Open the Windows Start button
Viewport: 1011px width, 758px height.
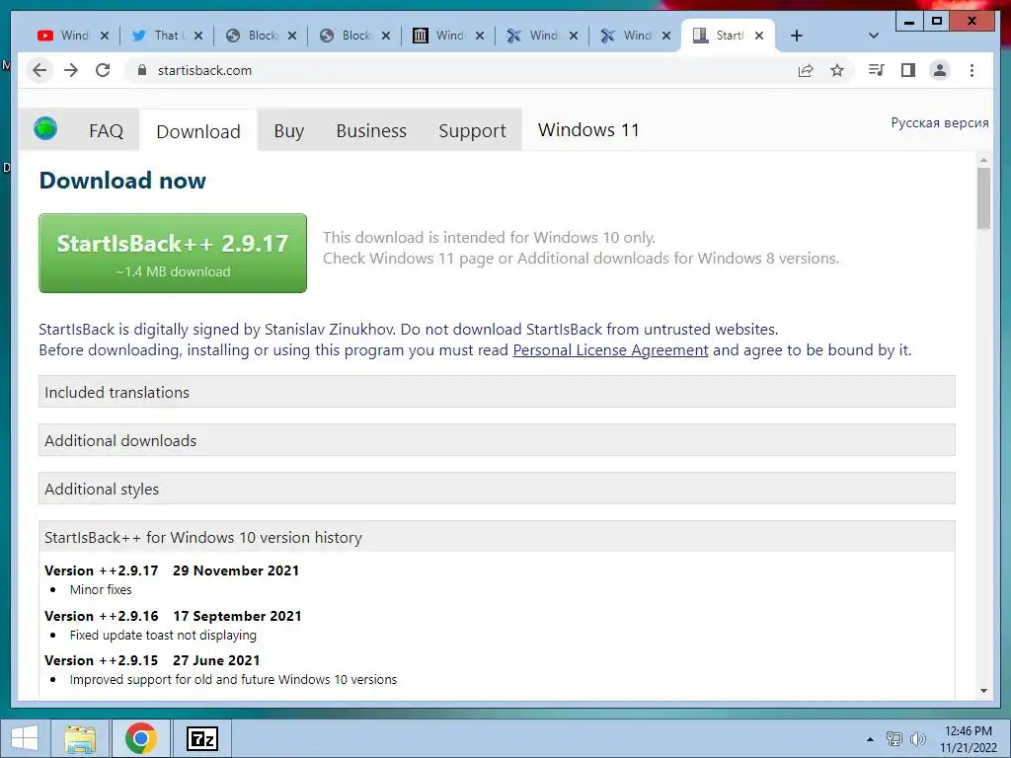click(25, 738)
